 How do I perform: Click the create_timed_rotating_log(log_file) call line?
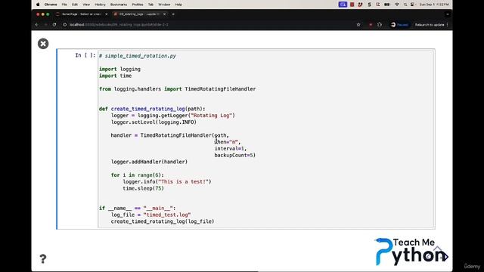coord(163,221)
